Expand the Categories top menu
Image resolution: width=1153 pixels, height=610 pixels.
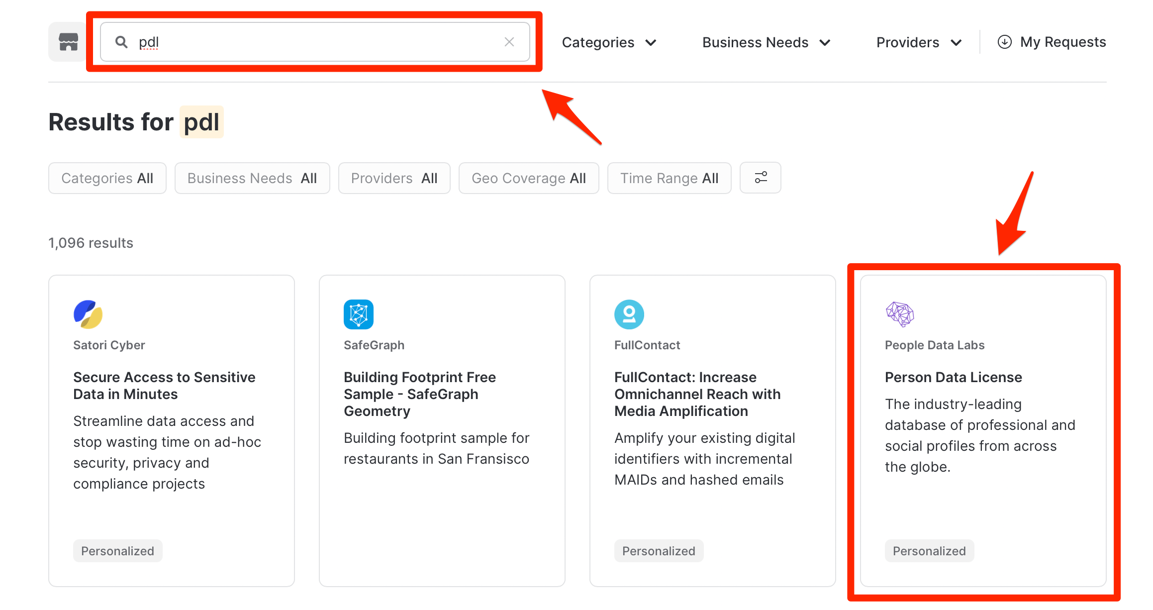coord(609,42)
